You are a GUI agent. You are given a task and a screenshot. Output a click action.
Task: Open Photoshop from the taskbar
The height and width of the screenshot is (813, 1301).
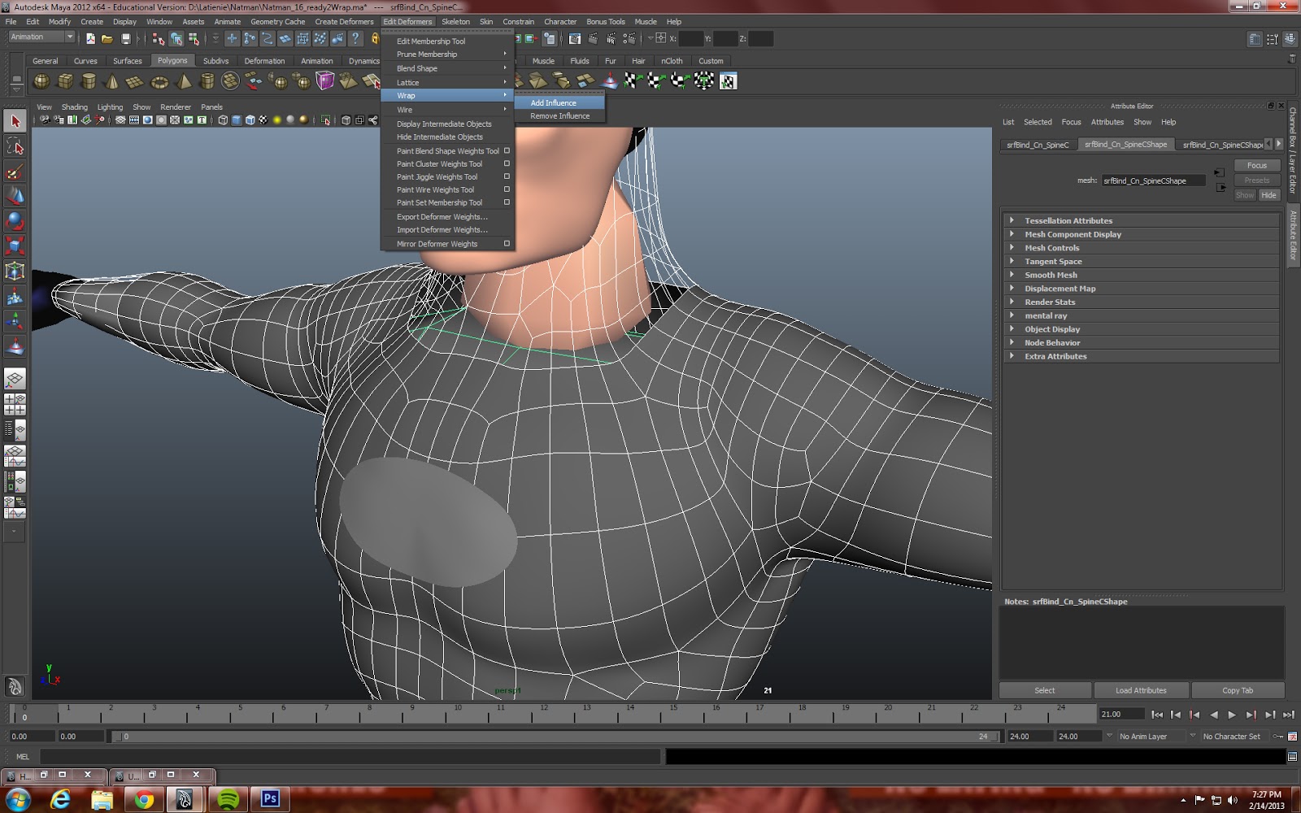[271, 799]
